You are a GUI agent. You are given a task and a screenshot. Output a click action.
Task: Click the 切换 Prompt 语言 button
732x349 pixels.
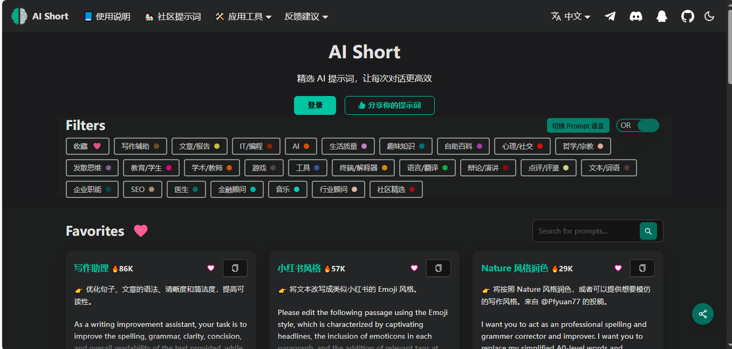[578, 126]
